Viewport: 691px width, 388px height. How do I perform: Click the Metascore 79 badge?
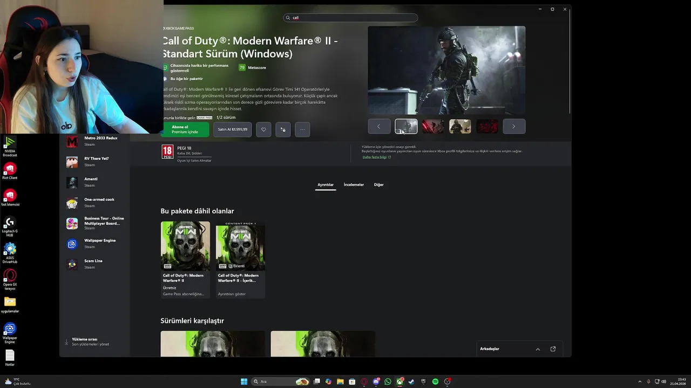(242, 67)
